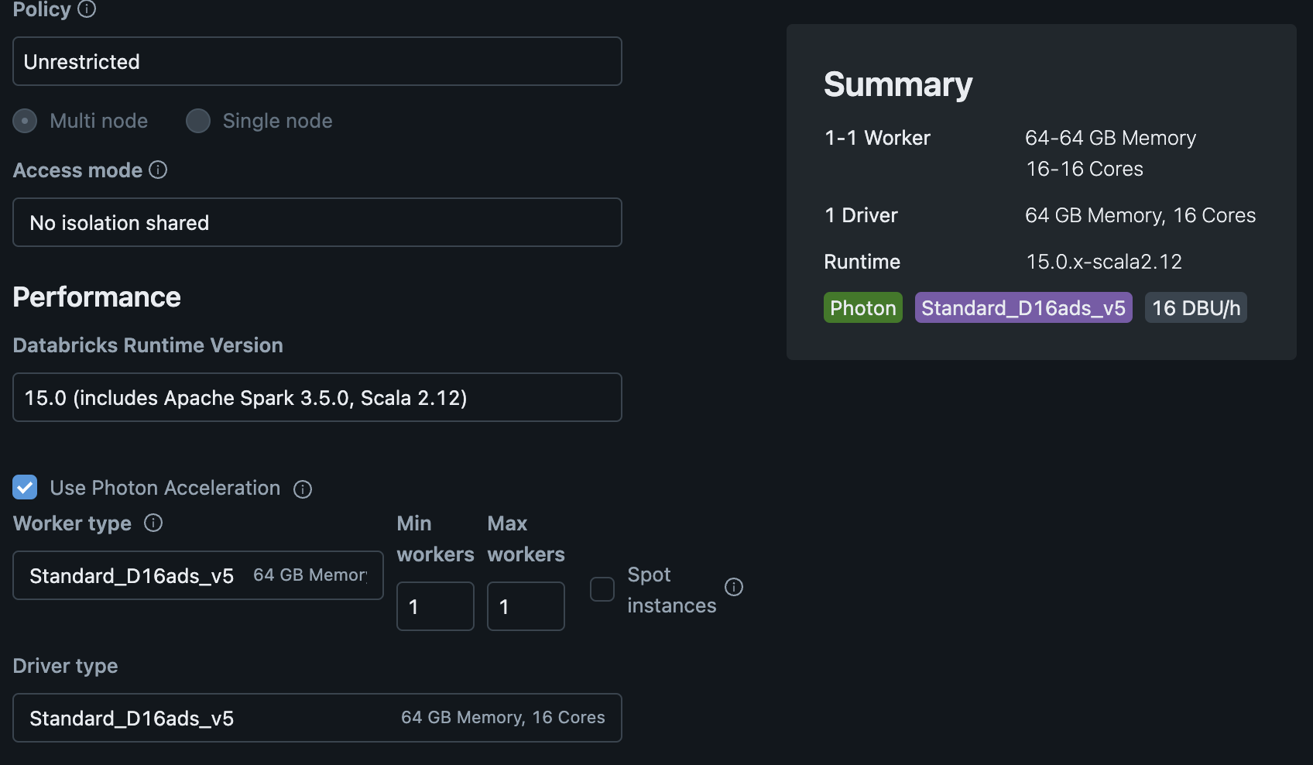
Task: Click the Databricks Runtime Version label
Action: [x=148, y=345]
